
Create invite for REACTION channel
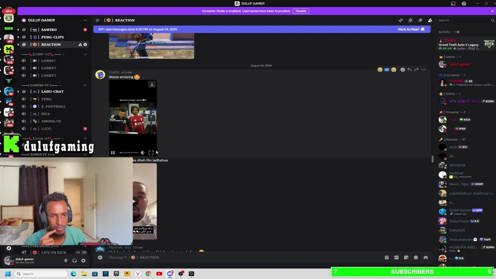coord(80,45)
